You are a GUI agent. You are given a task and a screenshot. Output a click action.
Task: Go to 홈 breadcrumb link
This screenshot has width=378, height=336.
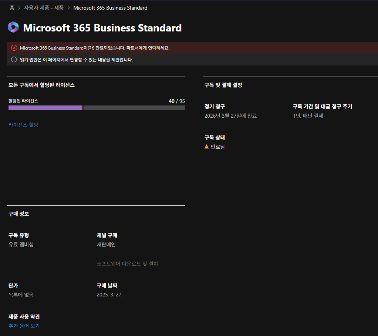click(12, 8)
